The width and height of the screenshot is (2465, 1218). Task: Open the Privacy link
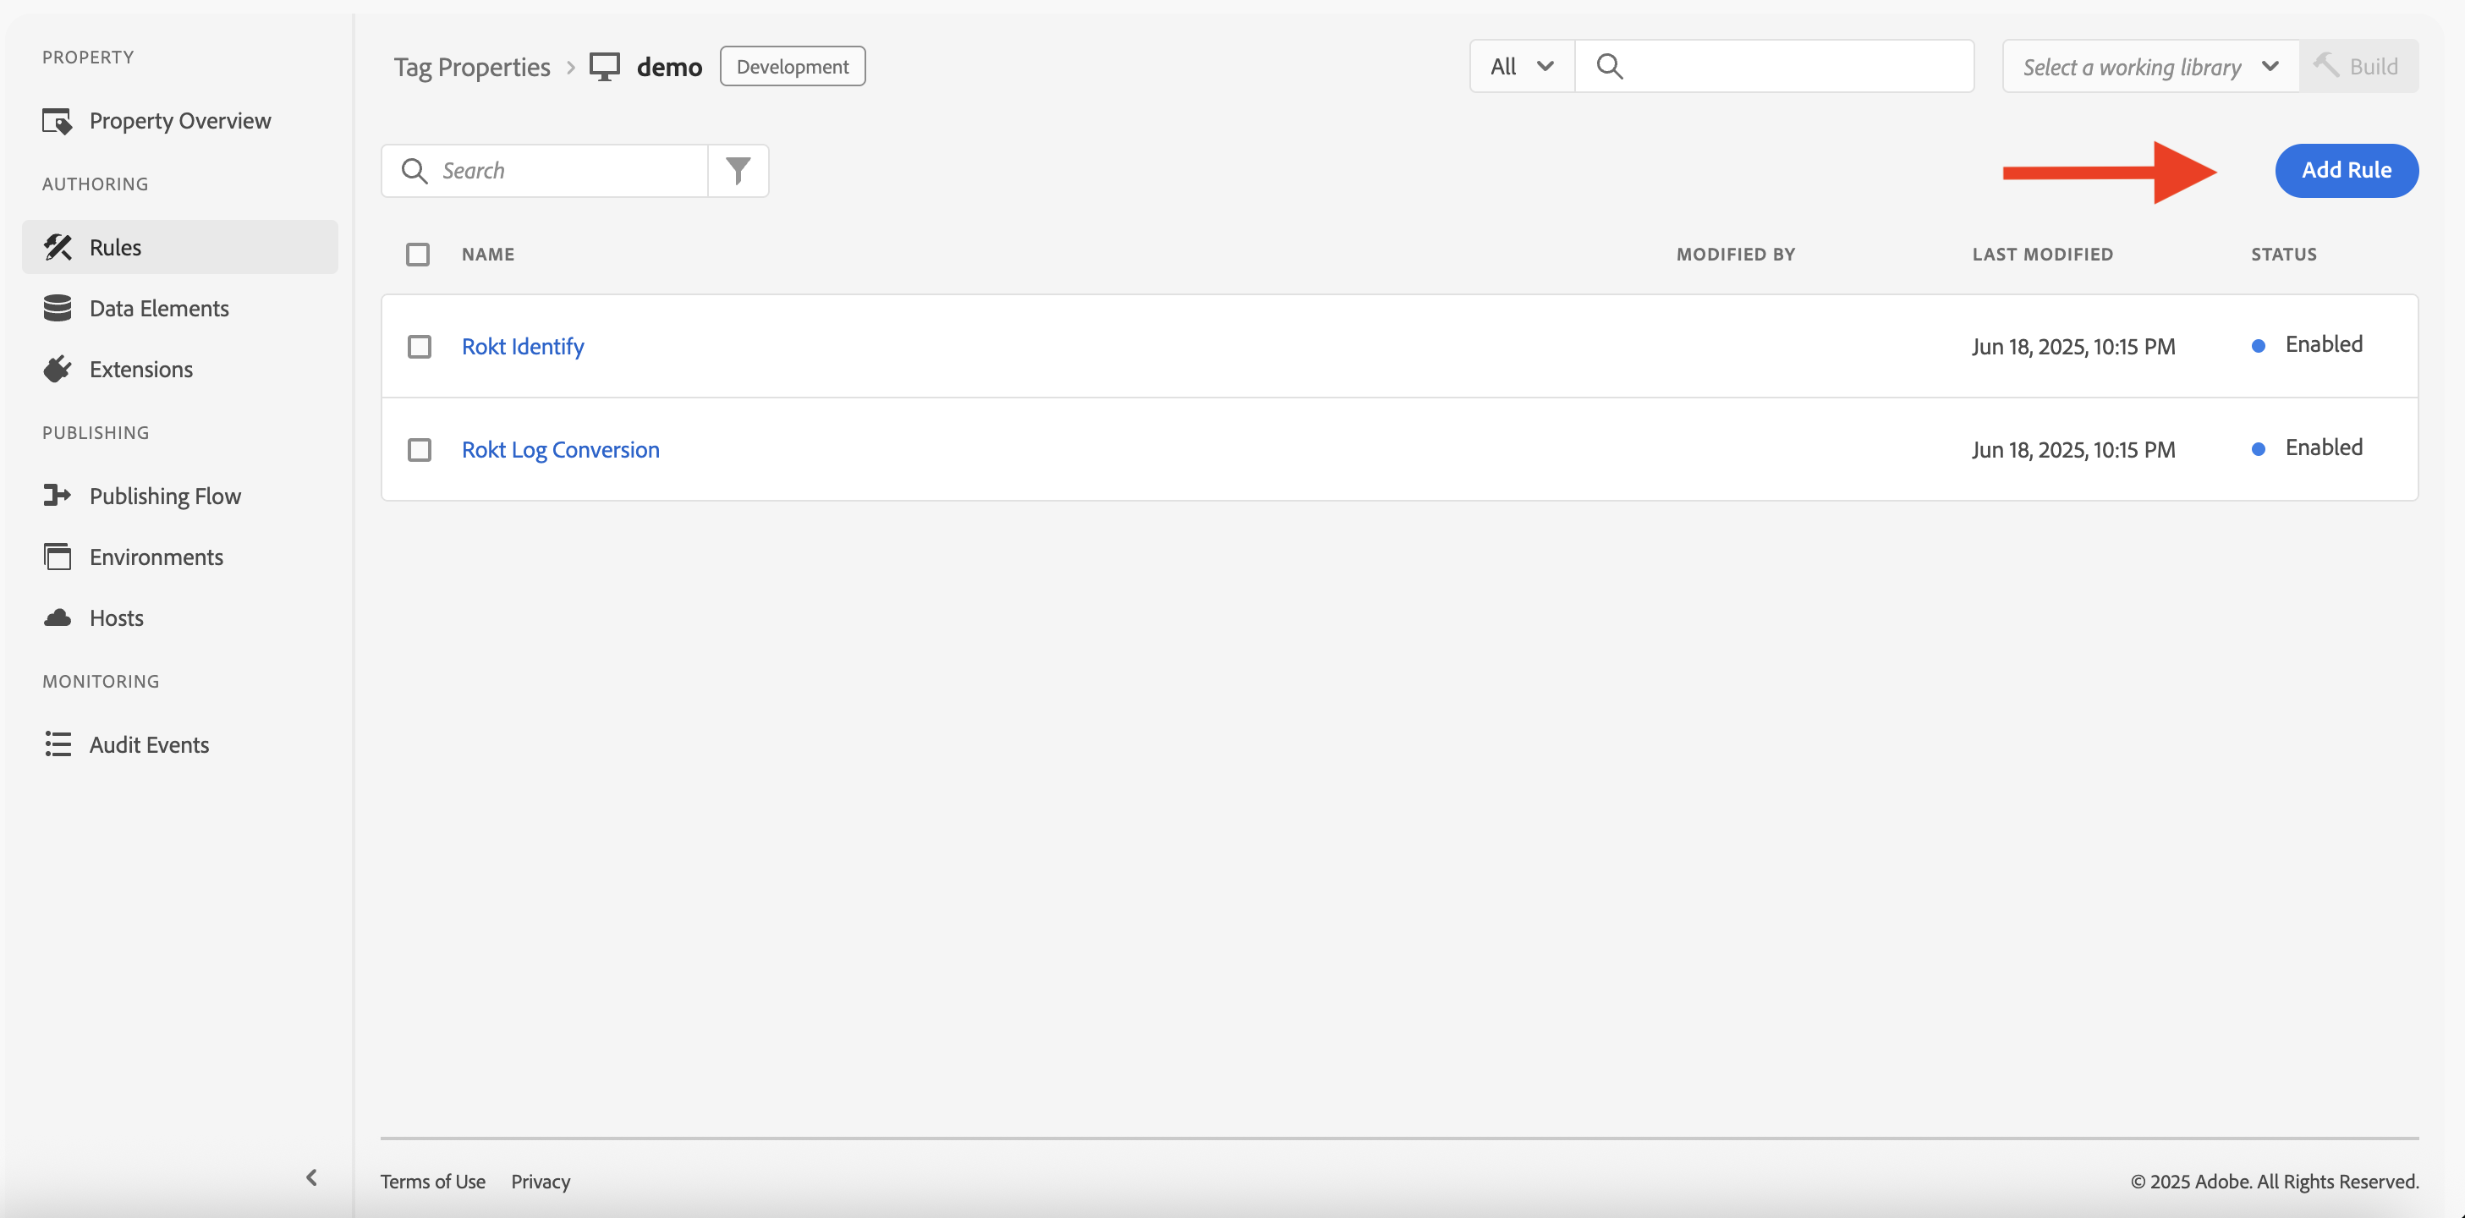541,1182
